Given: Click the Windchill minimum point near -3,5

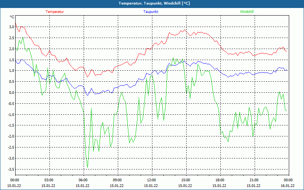Looking at the screenshot, I should point(88,168).
